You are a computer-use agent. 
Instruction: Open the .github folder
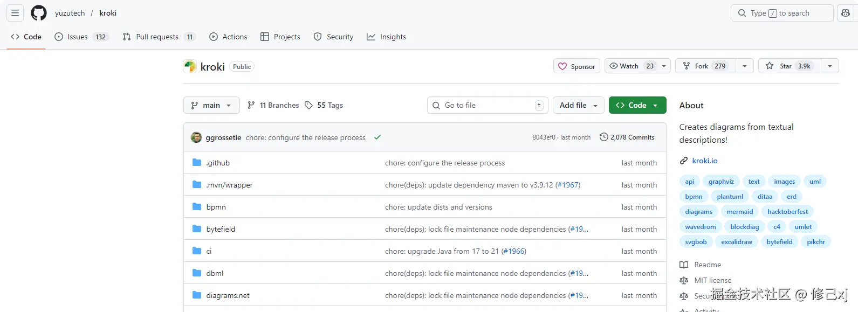tap(218, 163)
